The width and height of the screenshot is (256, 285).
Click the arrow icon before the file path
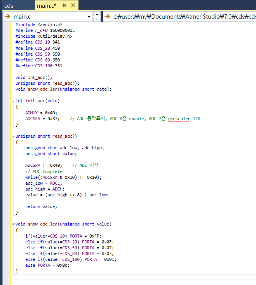[107, 16]
